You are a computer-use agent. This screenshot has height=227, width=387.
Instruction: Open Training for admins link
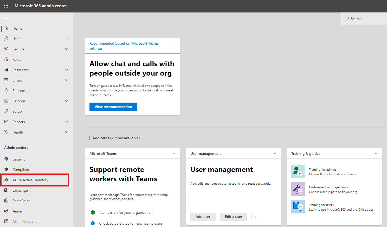[x=322, y=170]
